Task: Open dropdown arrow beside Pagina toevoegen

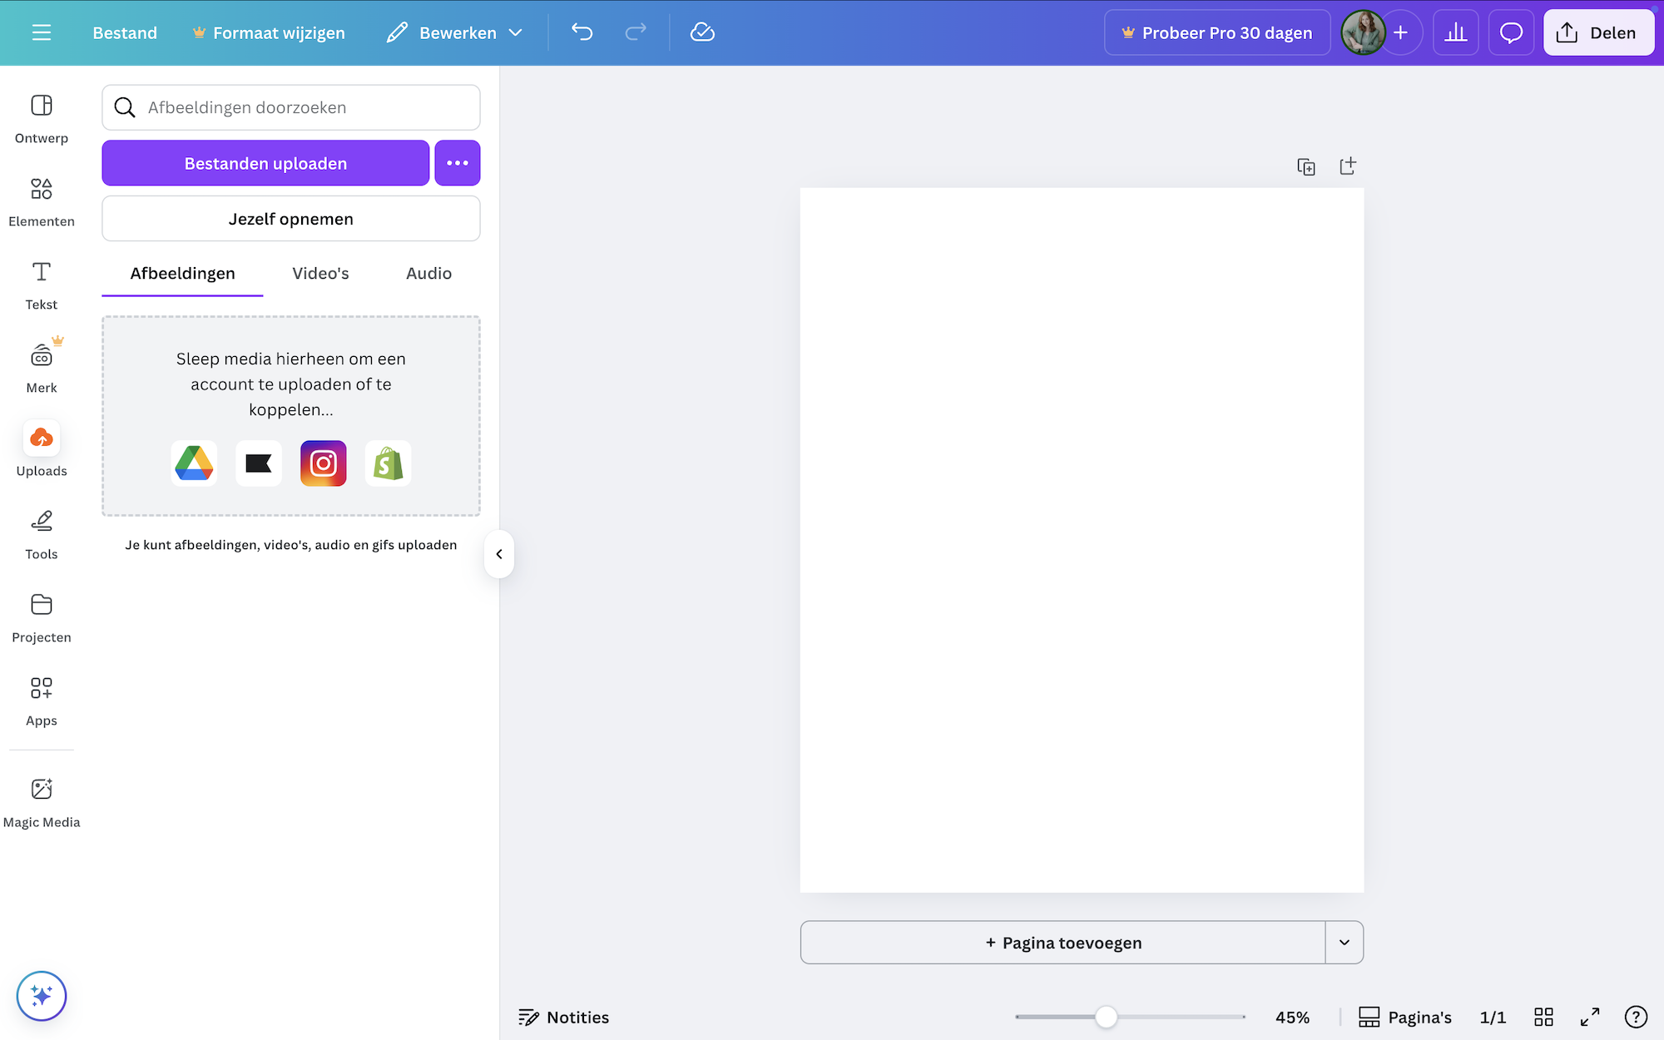Action: 1344,942
